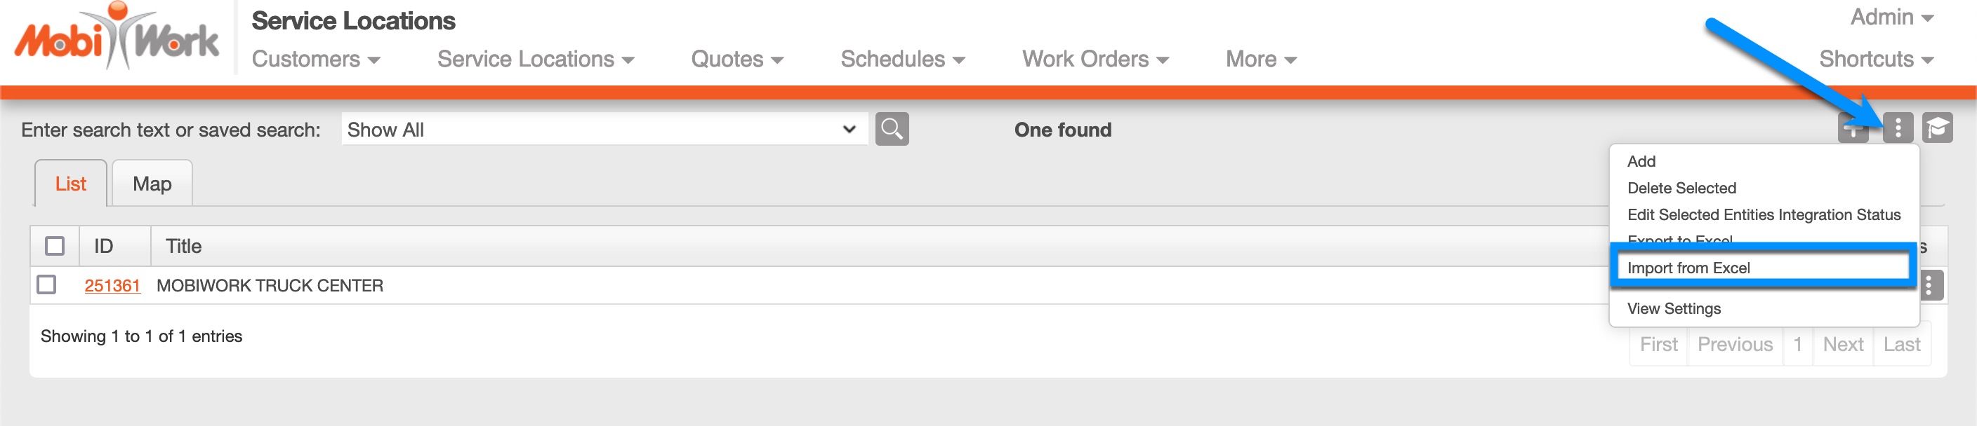Image resolution: width=1977 pixels, height=426 pixels.
Task: Switch to the Map tab
Action: 152,184
